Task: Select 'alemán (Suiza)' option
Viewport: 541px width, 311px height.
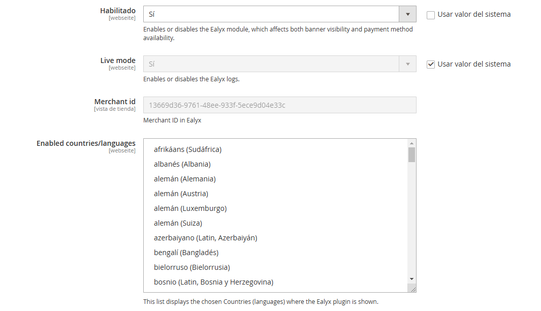Action: (x=178, y=223)
